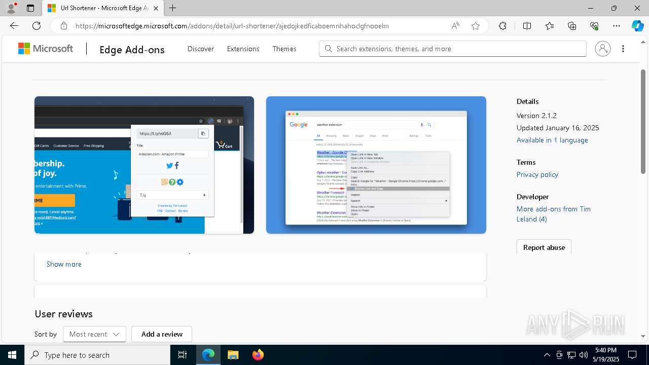Open Browser essentials icon
The image size is (649, 365).
pos(594,26)
